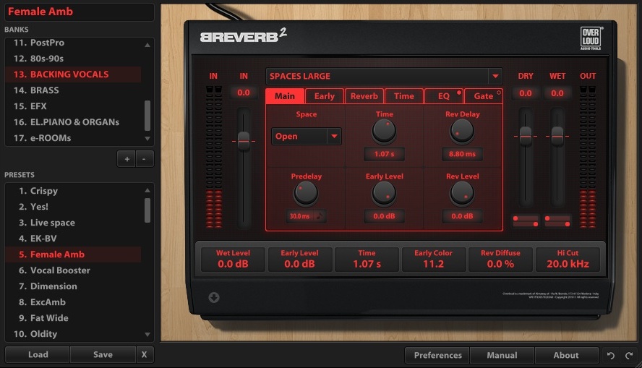Open the Preferences button
642x368 pixels.
point(437,355)
